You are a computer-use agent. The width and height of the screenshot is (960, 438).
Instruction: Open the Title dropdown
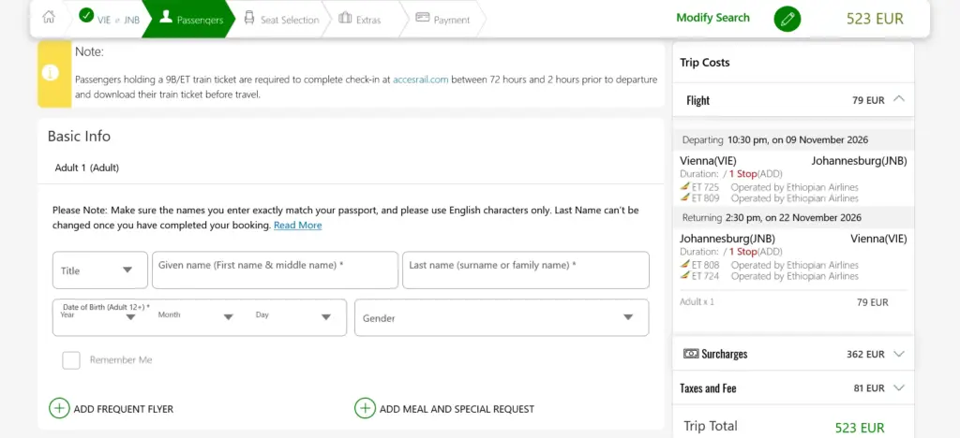(100, 270)
